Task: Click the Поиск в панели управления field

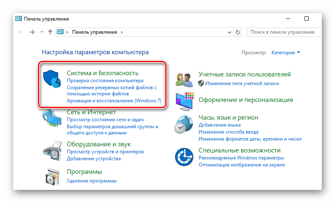Action: point(283,32)
